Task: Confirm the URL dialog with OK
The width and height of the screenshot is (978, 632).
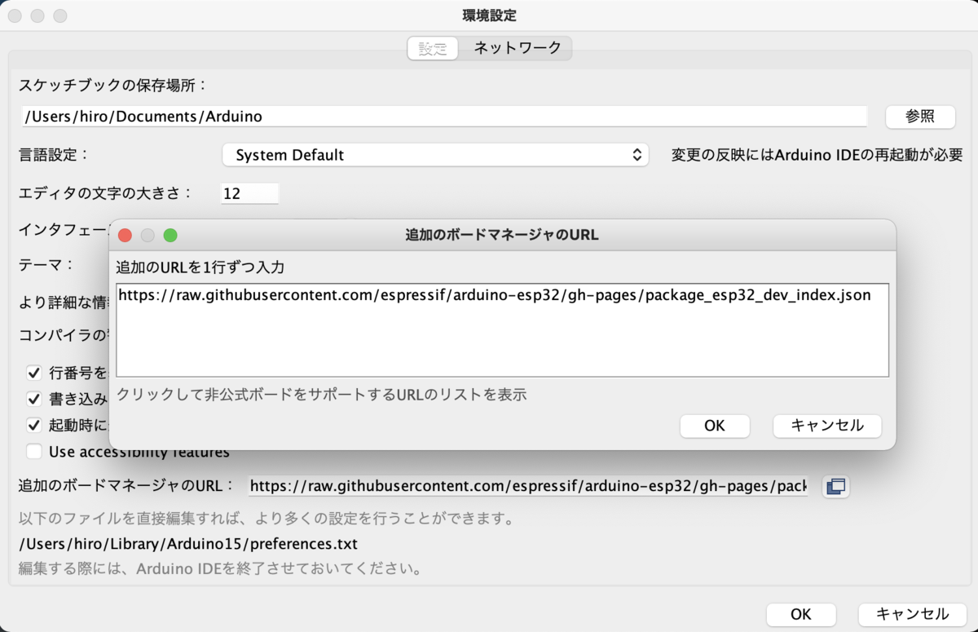Action: click(715, 426)
